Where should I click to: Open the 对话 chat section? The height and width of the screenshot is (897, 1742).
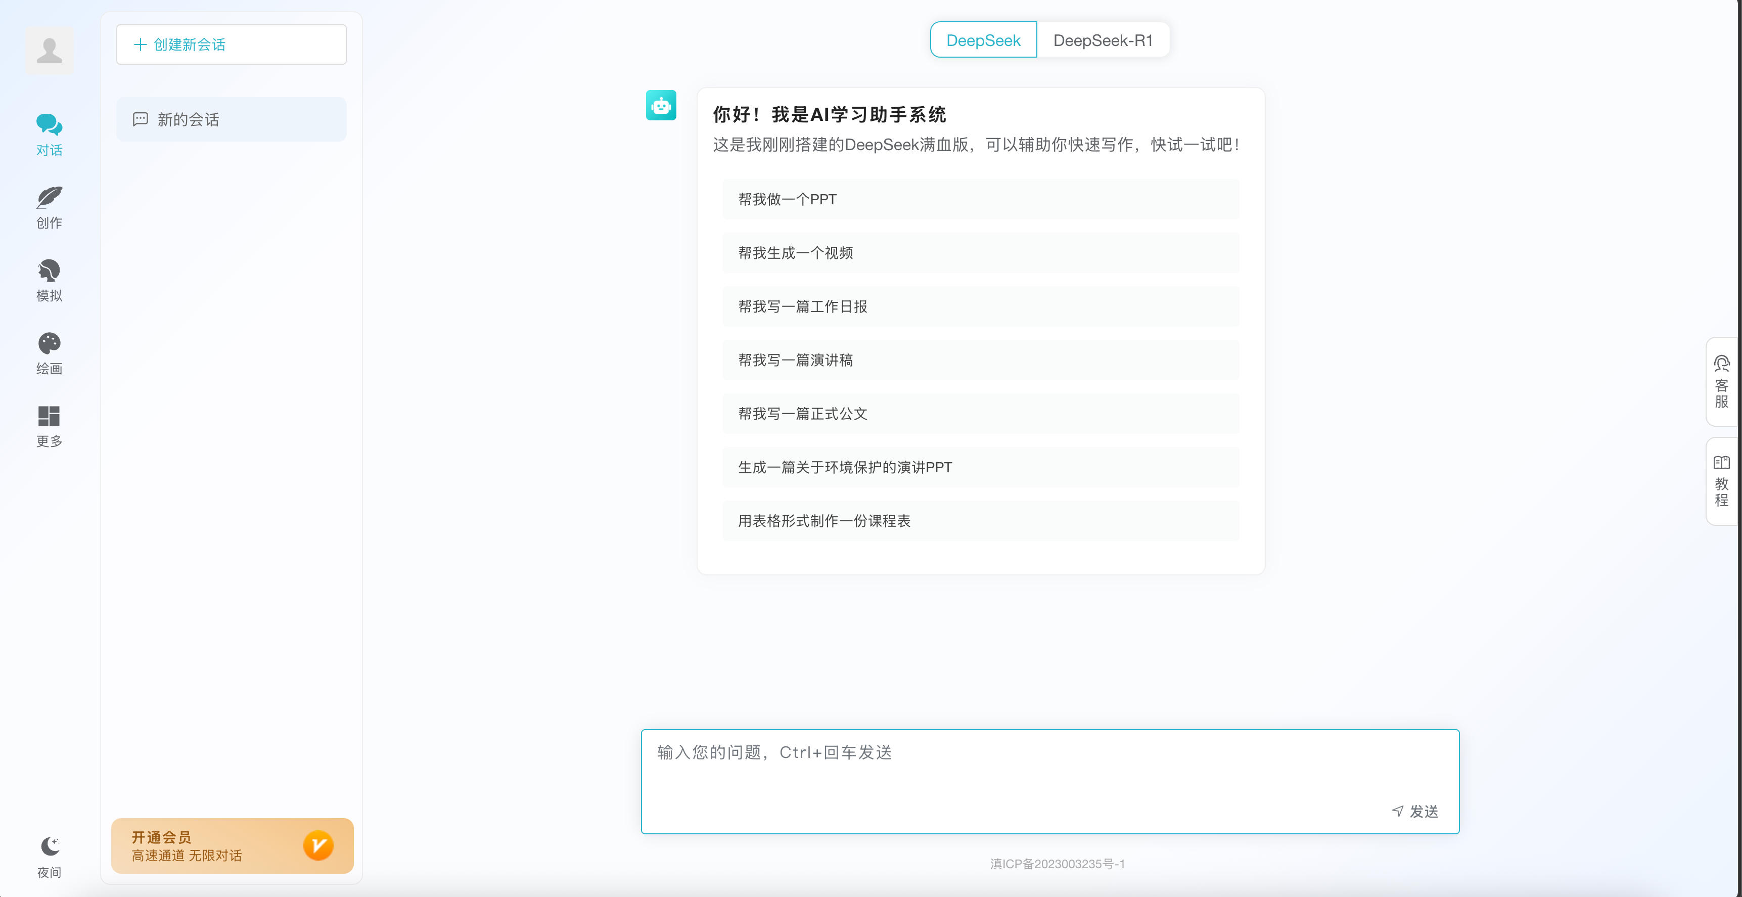click(x=50, y=136)
